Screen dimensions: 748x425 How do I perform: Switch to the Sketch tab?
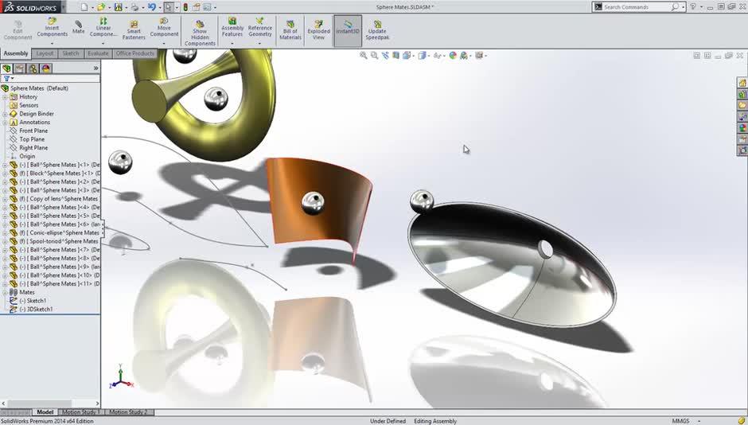71,53
